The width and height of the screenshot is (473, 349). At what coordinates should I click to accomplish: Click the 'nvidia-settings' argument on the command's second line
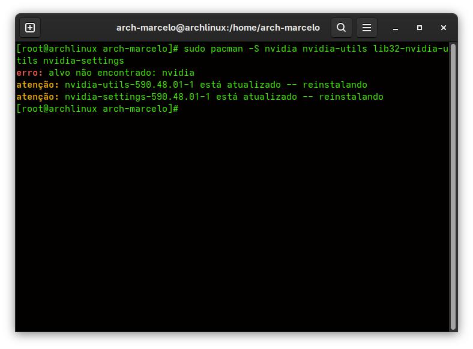coord(83,61)
